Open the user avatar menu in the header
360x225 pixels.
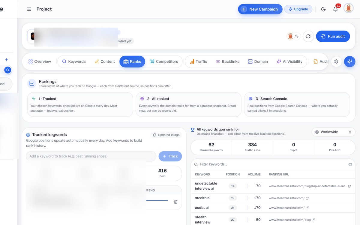point(349,8)
